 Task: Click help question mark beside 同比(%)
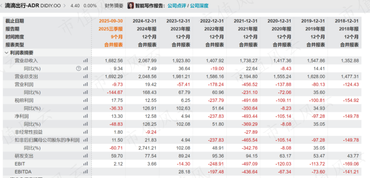78,69
